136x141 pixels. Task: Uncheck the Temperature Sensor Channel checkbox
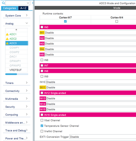[42, 126]
